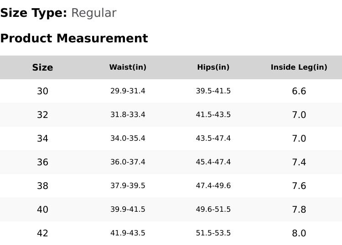This screenshot has height=245, width=342.
Task: Choose size 38 in the size column
Action: pyautogui.click(x=42, y=186)
